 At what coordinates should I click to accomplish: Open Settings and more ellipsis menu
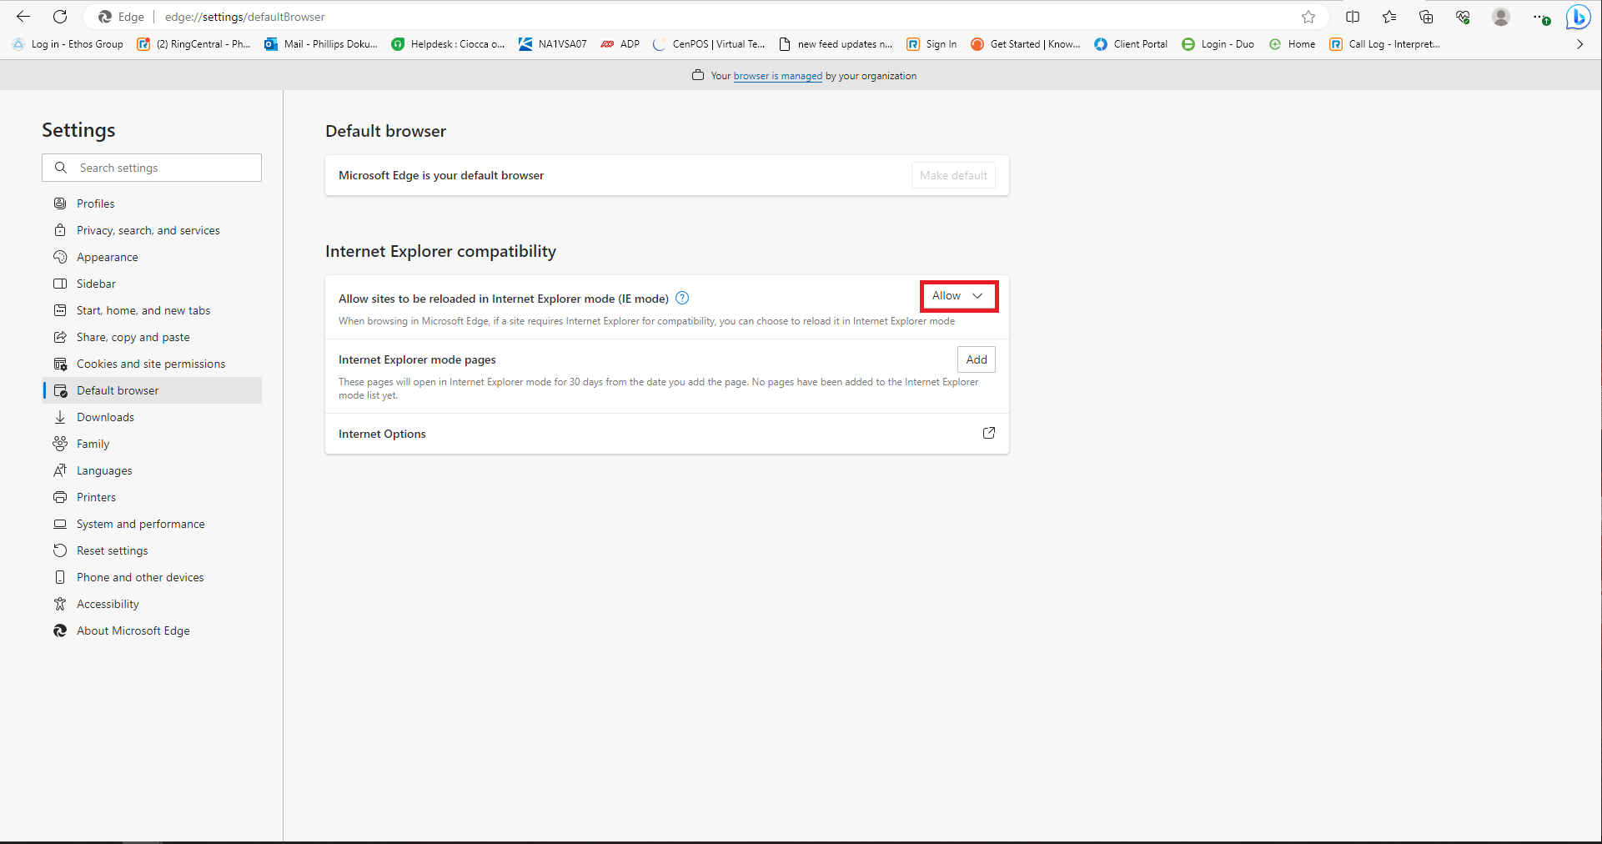pos(1540,17)
